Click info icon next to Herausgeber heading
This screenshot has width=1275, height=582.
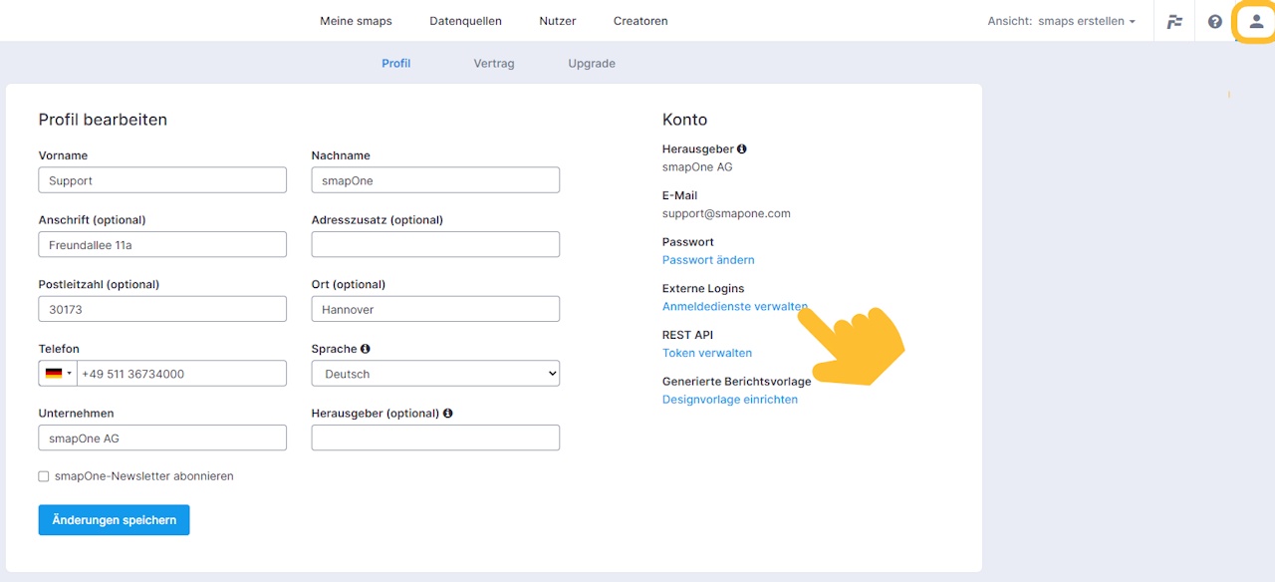click(742, 149)
